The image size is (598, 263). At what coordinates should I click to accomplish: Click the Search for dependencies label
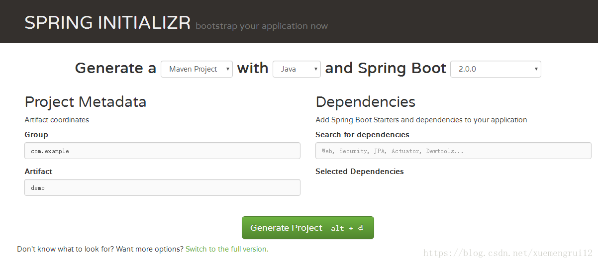pyautogui.click(x=362, y=135)
